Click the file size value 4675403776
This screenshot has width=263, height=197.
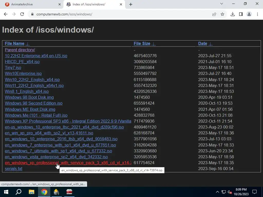pyautogui.click(x=145, y=56)
